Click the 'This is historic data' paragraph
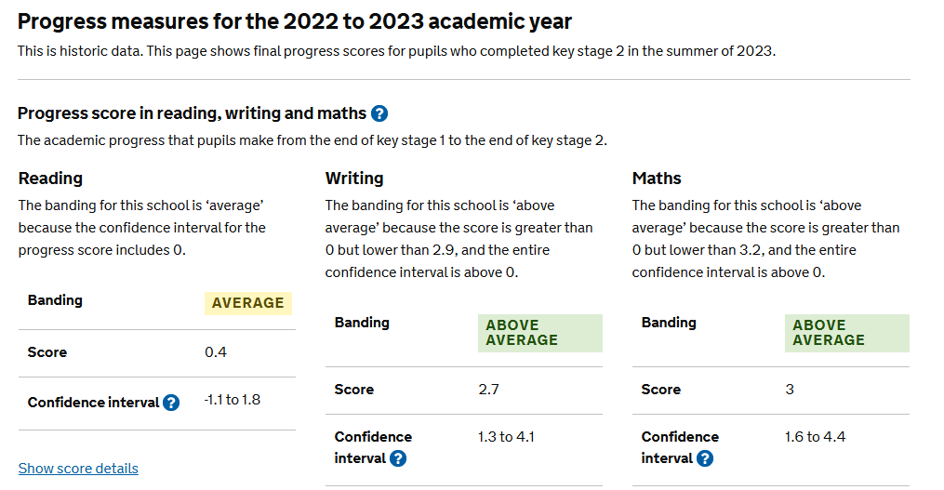Image resolution: width=944 pixels, height=490 pixels. point(396,50)
